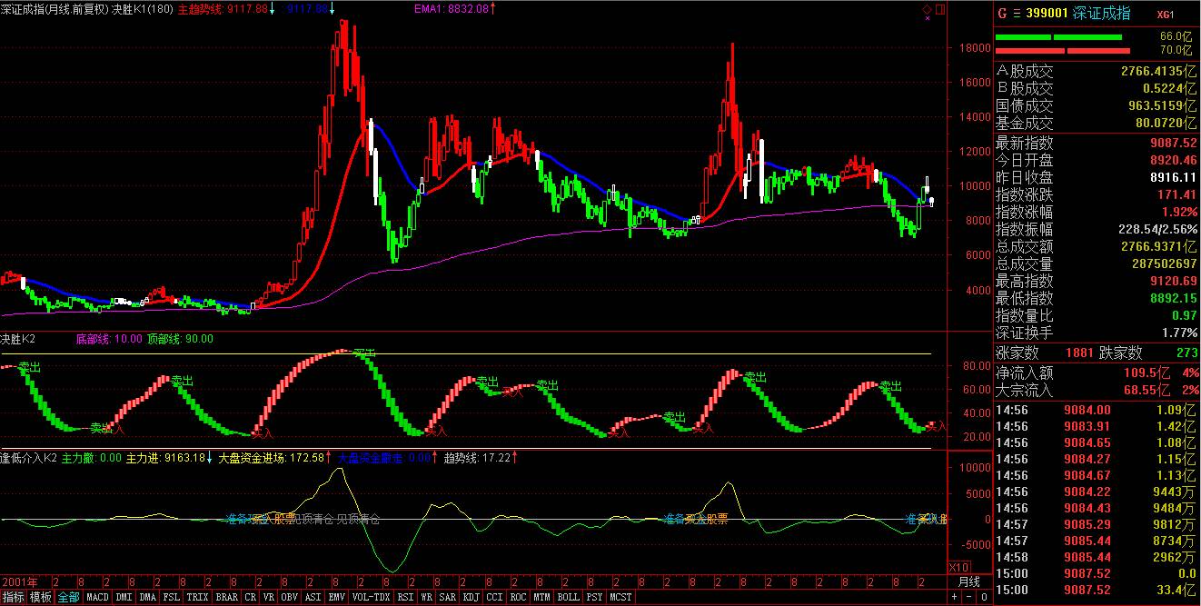This screenshot has width=1201, height=606.
Task: Select the BRAR indicator tab
Action: coord(227,598)
